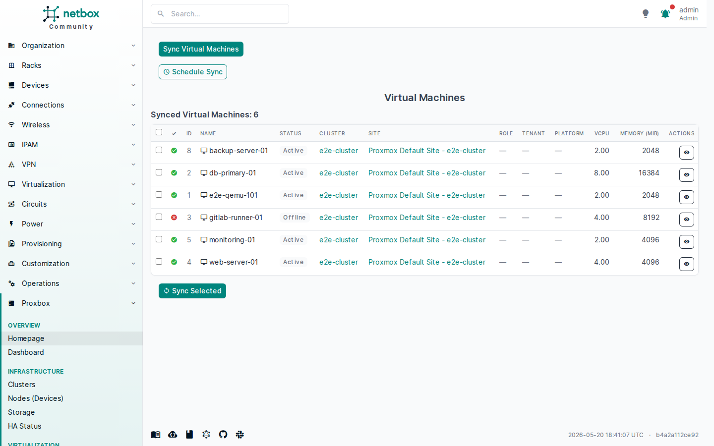View details eye icon for e2e-qemu-101
This screenshot has width=714, height=446.
tap(687, 197)
